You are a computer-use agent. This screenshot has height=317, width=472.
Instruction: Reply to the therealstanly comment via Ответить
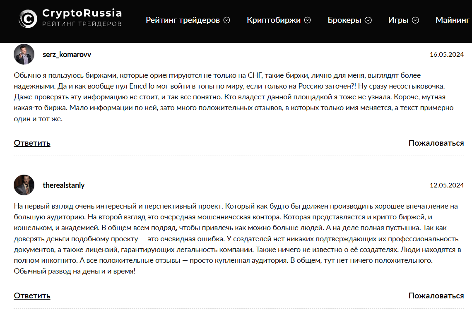pos(32,295)
